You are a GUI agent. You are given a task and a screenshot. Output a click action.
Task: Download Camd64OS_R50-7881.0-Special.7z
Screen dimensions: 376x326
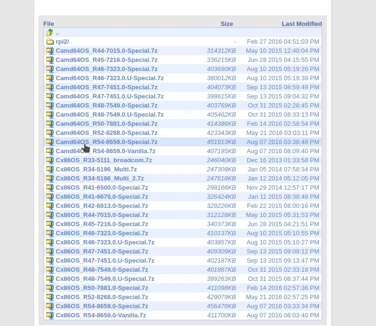tap(106, 123)
